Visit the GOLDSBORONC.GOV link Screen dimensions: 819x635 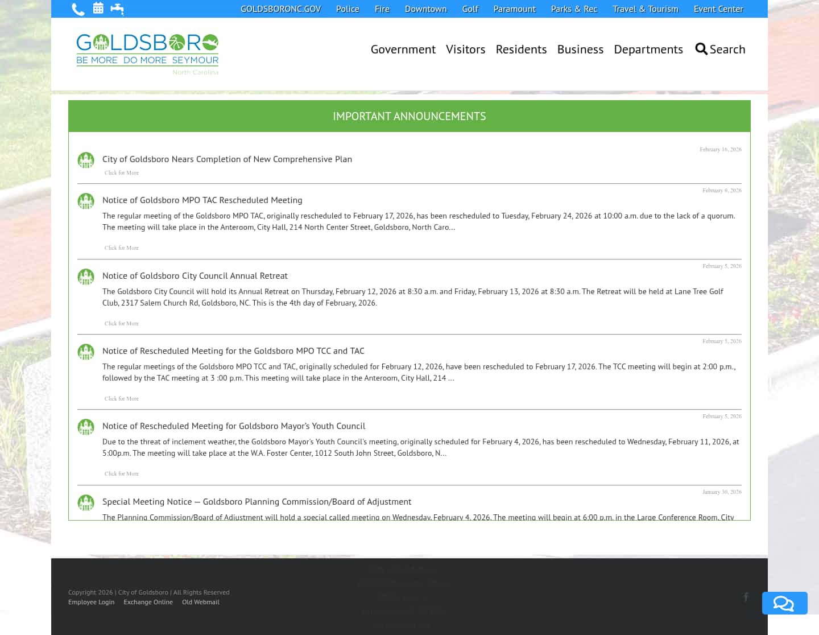tap(280, 9)
